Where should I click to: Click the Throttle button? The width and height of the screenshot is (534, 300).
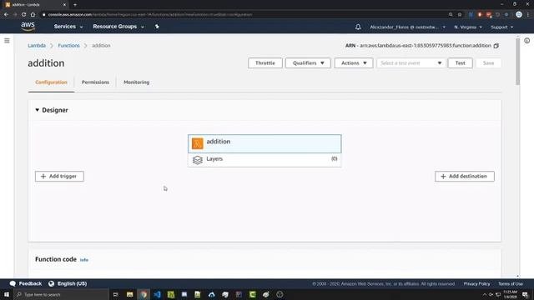265,63
